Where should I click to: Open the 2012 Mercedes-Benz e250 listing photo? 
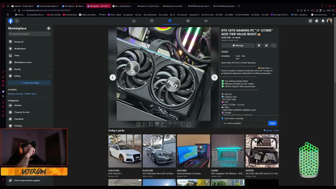tap(159, 151)
